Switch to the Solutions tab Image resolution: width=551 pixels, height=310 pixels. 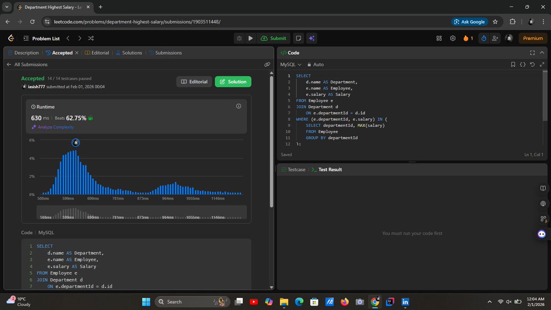click(x=129, y=53)
